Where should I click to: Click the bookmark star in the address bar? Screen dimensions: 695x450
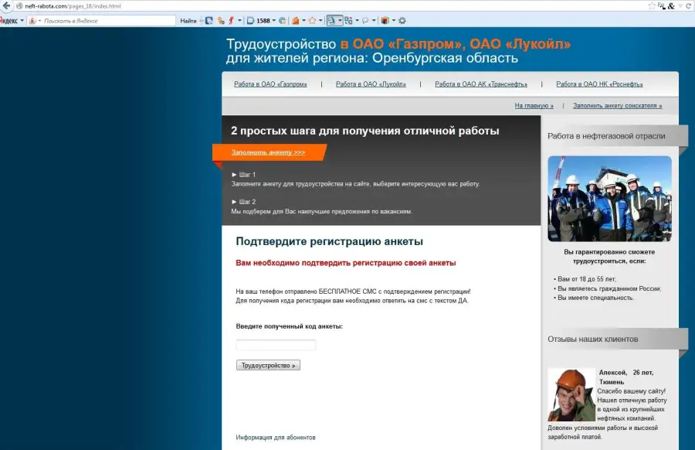click(652, 5)
